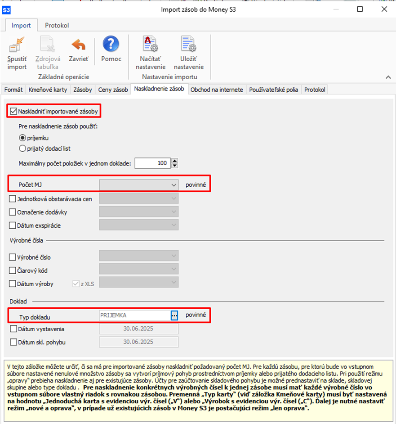This screenshot has width=396, height=424.
Task: Open the Počet MJ dropdown
Action: (138, 185)
